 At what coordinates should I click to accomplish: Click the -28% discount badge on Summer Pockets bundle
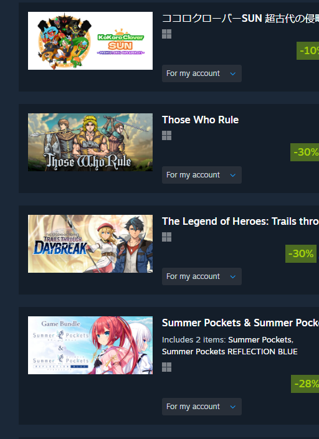pyautogui.click(x=305, y=384)
